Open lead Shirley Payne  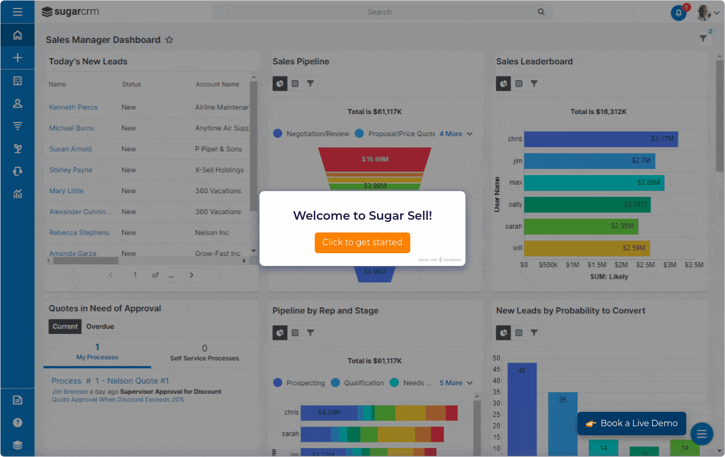[71, 170]
